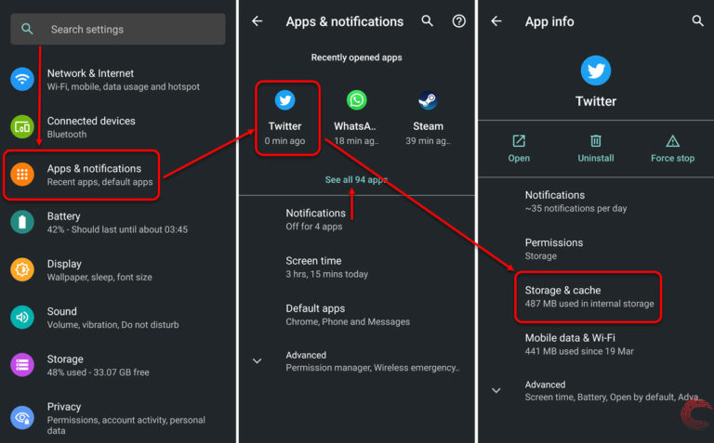Click the Search settings field

point(118,29)
